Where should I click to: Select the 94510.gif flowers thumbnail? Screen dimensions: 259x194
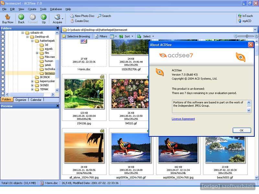pyautogui.click(x=131, y=94)
